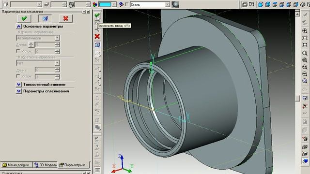Click pin arrow of Параметры выталкивания panel

[84, 12]
